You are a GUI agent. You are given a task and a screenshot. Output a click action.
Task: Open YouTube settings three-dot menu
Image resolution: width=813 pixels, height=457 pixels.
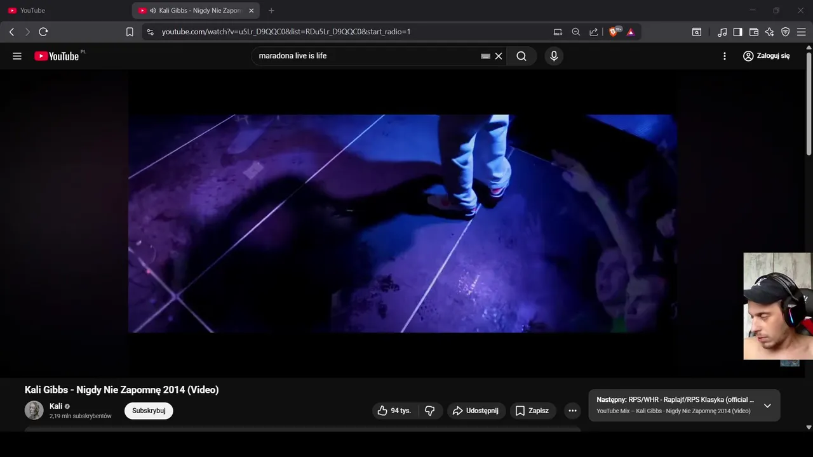[725, 56]
